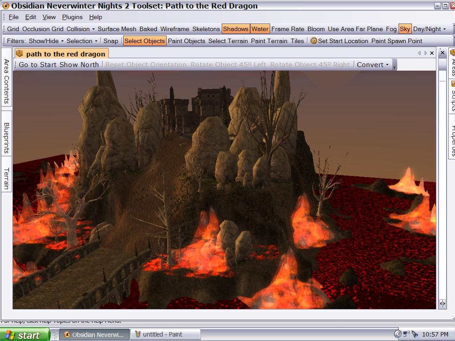This screenshot has height=341, width=455.
Task: Click the Set Start Location icon
Action: [314, 41]
